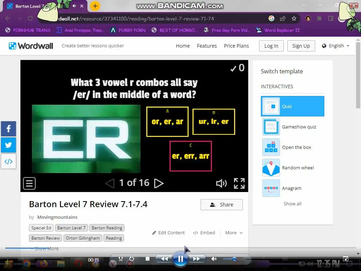Click the Facebook share icon
This screenshot has height=271, width=361.
pos(8,128)
